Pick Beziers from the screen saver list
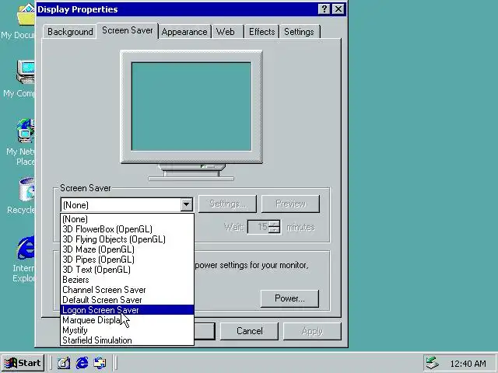The image size is (498, 373). coord(127,280)
